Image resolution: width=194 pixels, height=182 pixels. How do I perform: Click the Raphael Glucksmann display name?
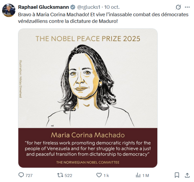tap(44, 7)
